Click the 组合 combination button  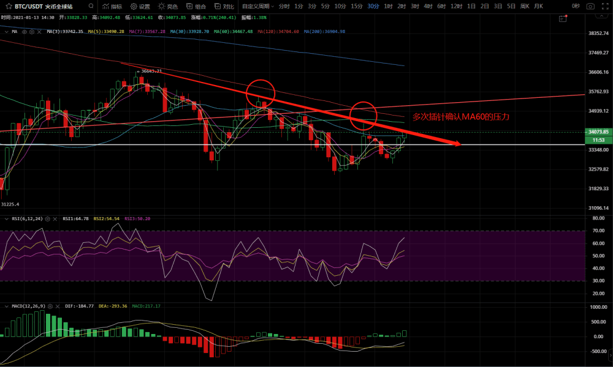click(x=196, y=6)
